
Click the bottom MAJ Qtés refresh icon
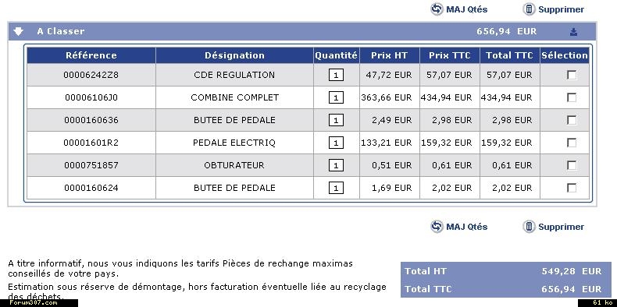(x=437, y=227)
